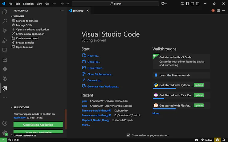Open the notifications bell
The height and width of the screenshot is (142, 228).
tap(224, 140)
